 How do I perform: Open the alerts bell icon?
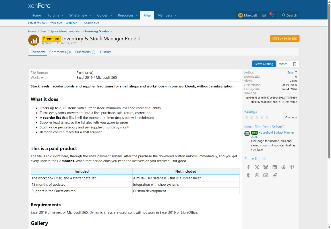pyautogui.click(x=273, y=15)
